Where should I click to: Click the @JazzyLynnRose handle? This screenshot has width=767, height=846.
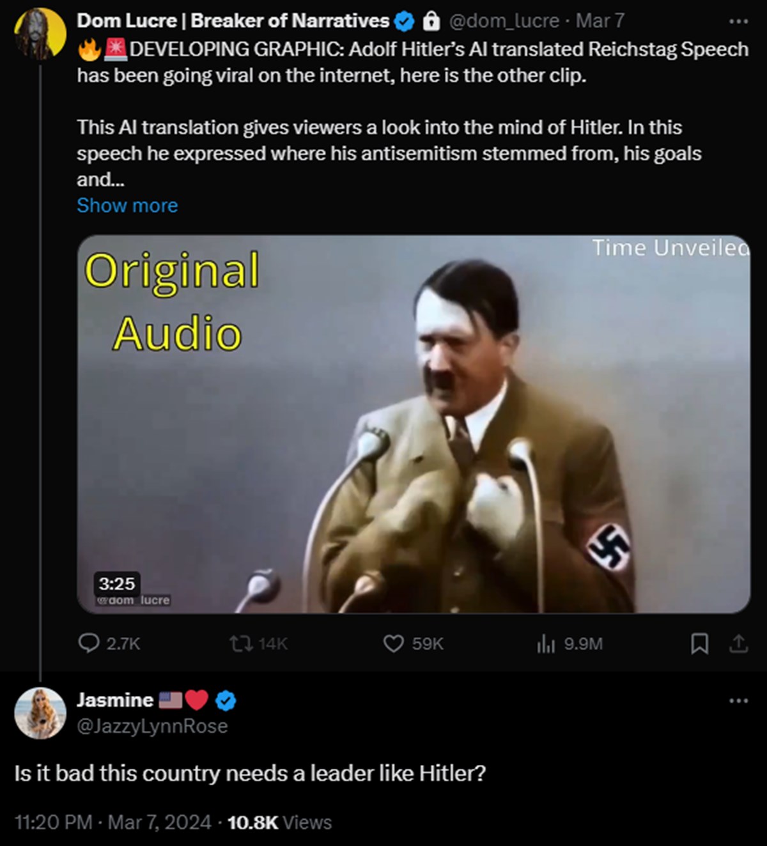click(x=152, y=726)
